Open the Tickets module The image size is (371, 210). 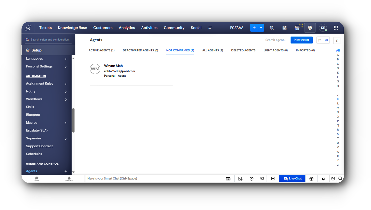[x=45, y=28]
